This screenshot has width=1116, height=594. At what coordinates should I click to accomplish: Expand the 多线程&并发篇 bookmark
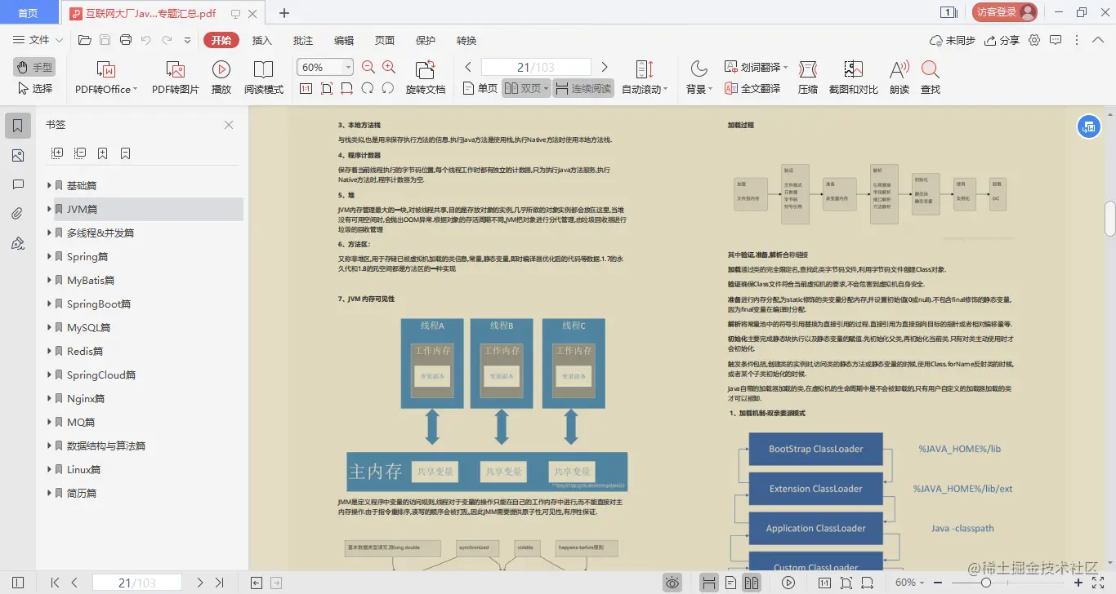pyautogui.click(x=50, y=233)
